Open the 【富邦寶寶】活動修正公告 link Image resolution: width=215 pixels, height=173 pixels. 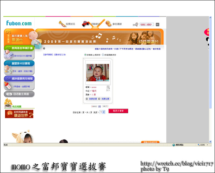coord(54,54)
